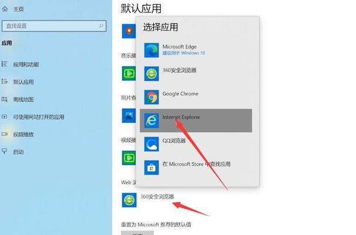This screenshot has height=235, width=356.
Task: Click the music player default app icon
Action: click(129, 73)
